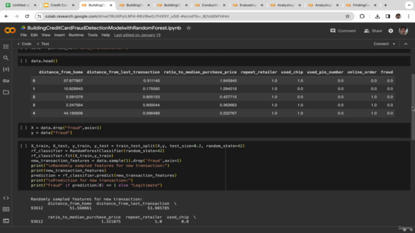
Task: Add a new Text cell
Action: (43, 44)
